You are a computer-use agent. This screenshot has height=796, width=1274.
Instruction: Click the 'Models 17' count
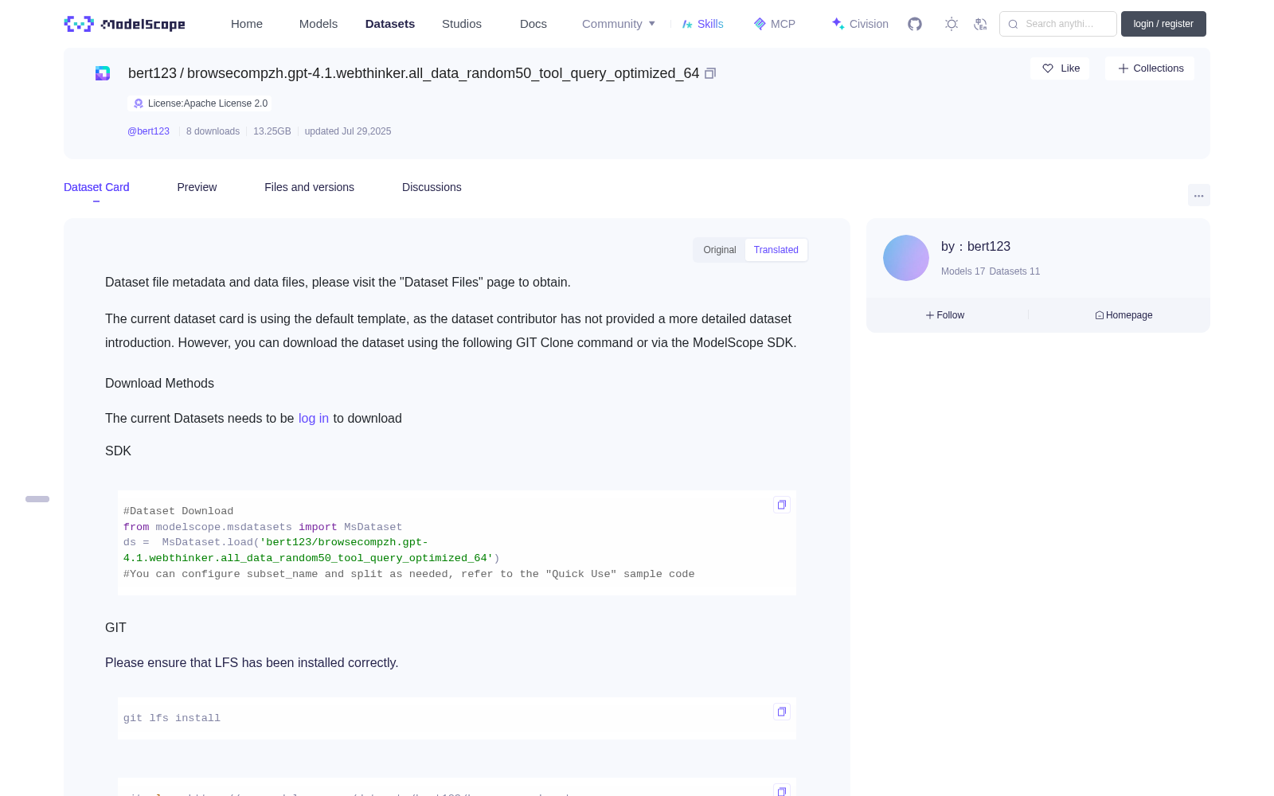tap(963, 271)
